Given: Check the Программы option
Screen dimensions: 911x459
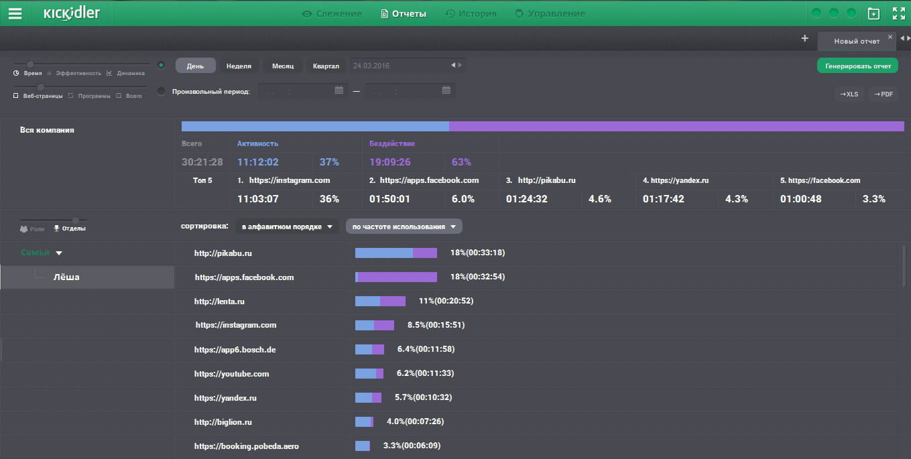Looking at the screenshot, I should [70, 96].
